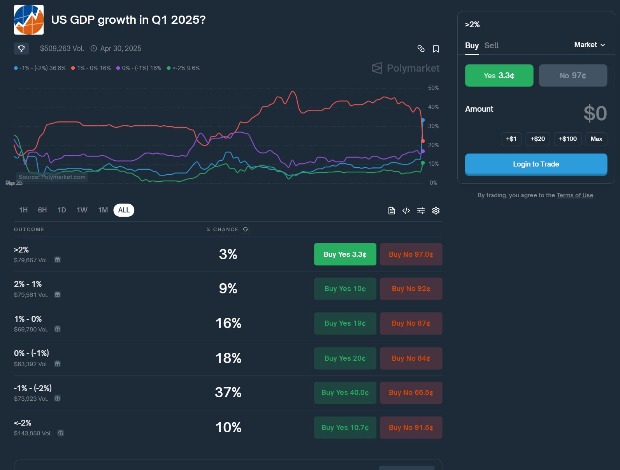Bookmark this GDP growth market
Screen dimensions: 620x470
(x=436, y=49)
